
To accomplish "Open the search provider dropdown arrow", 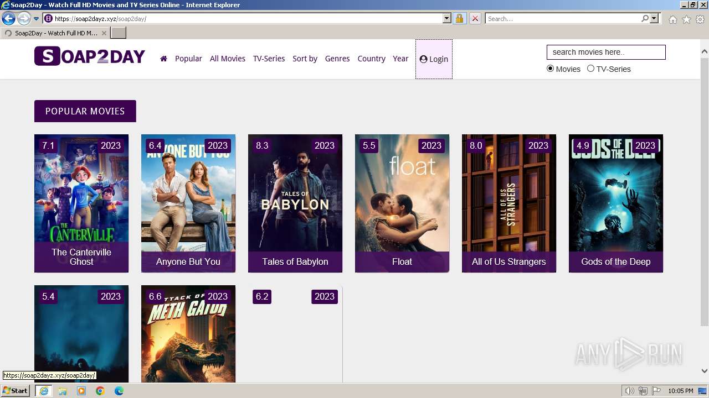I will [654, 19].
